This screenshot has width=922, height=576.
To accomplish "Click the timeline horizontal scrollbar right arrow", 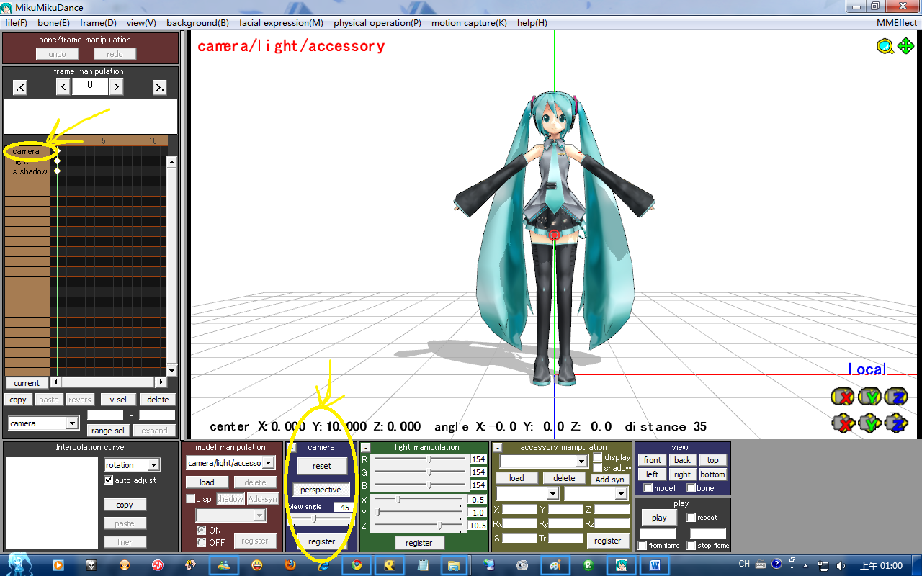I will (x=161, y=382).
